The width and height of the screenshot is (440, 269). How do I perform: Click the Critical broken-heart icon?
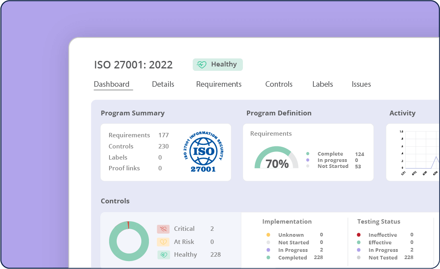coord(163,229)
